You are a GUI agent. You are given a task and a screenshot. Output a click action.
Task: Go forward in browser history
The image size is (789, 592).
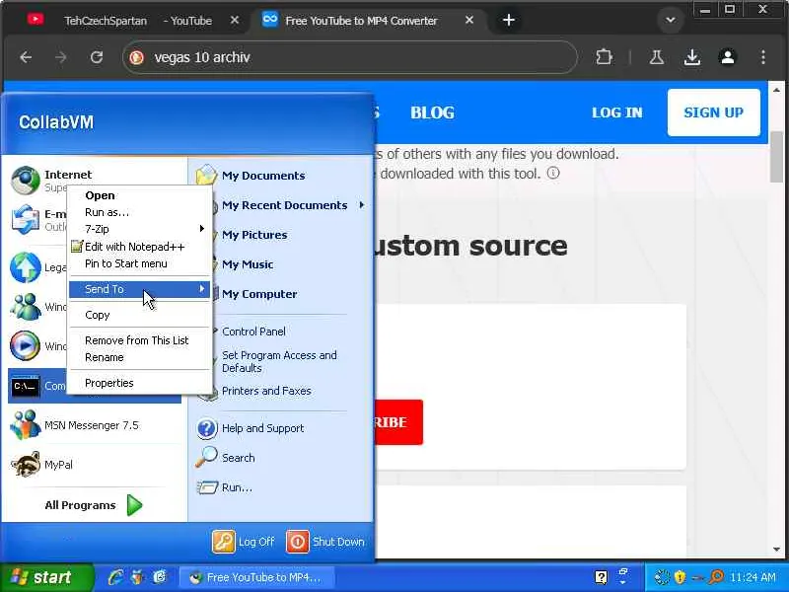point(61,57)
